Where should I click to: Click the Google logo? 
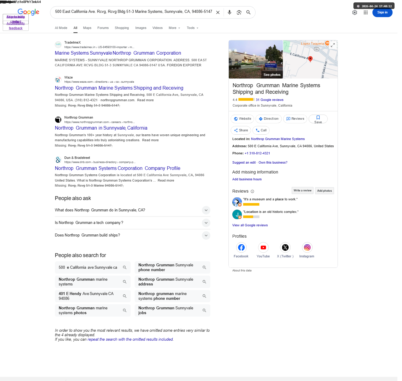[x=28, y=12]
